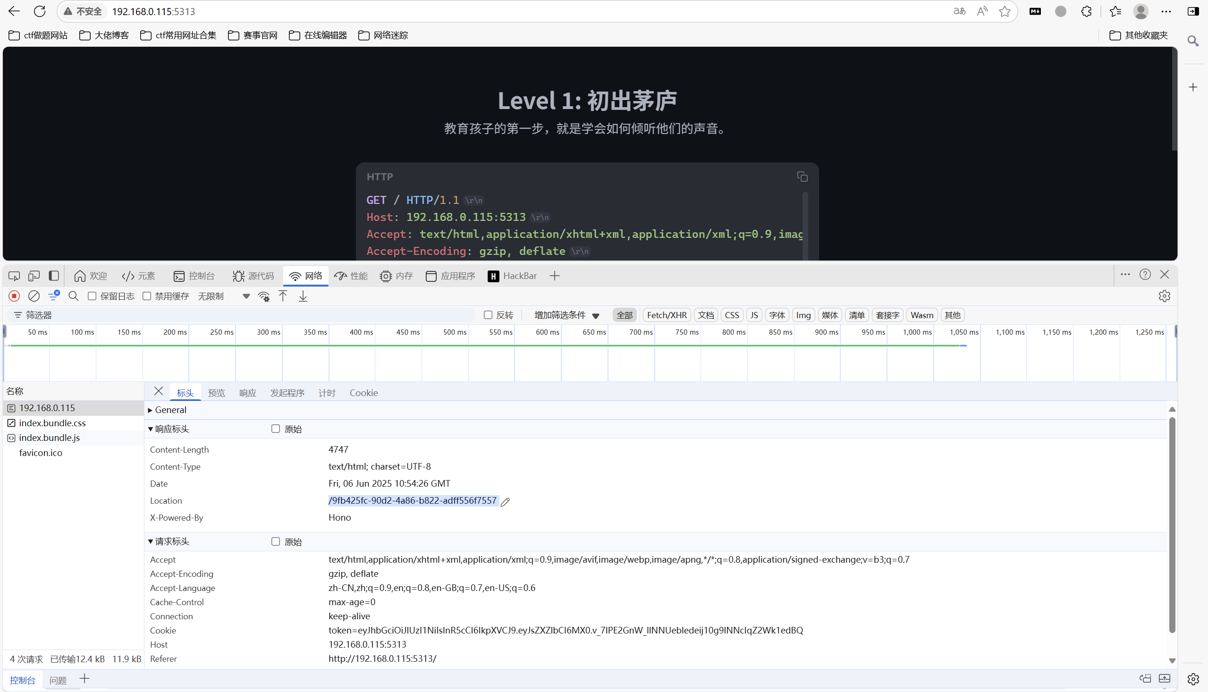Screen dimensions: 1208x692
Task: Enable the 保留日志 checkbox
Action: click(92, 296)
